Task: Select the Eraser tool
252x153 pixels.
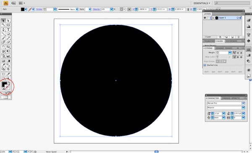Action: [x=8, y=42]
